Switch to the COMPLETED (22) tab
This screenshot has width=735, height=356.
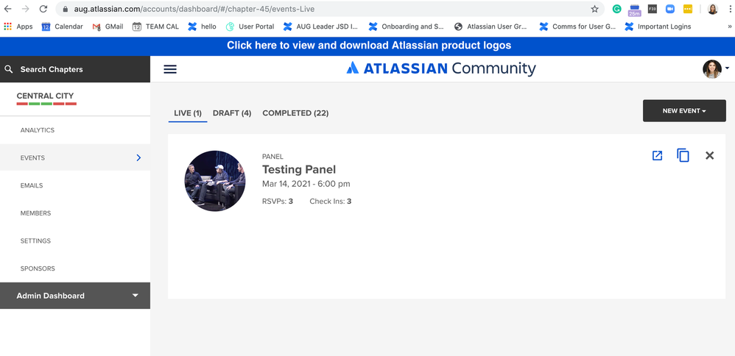[295, 113]
